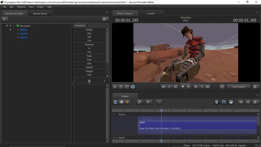Select the Procedural presets tab
This screenshot has width=261, height=147.
pyautogui.click(x=80, y=25)
